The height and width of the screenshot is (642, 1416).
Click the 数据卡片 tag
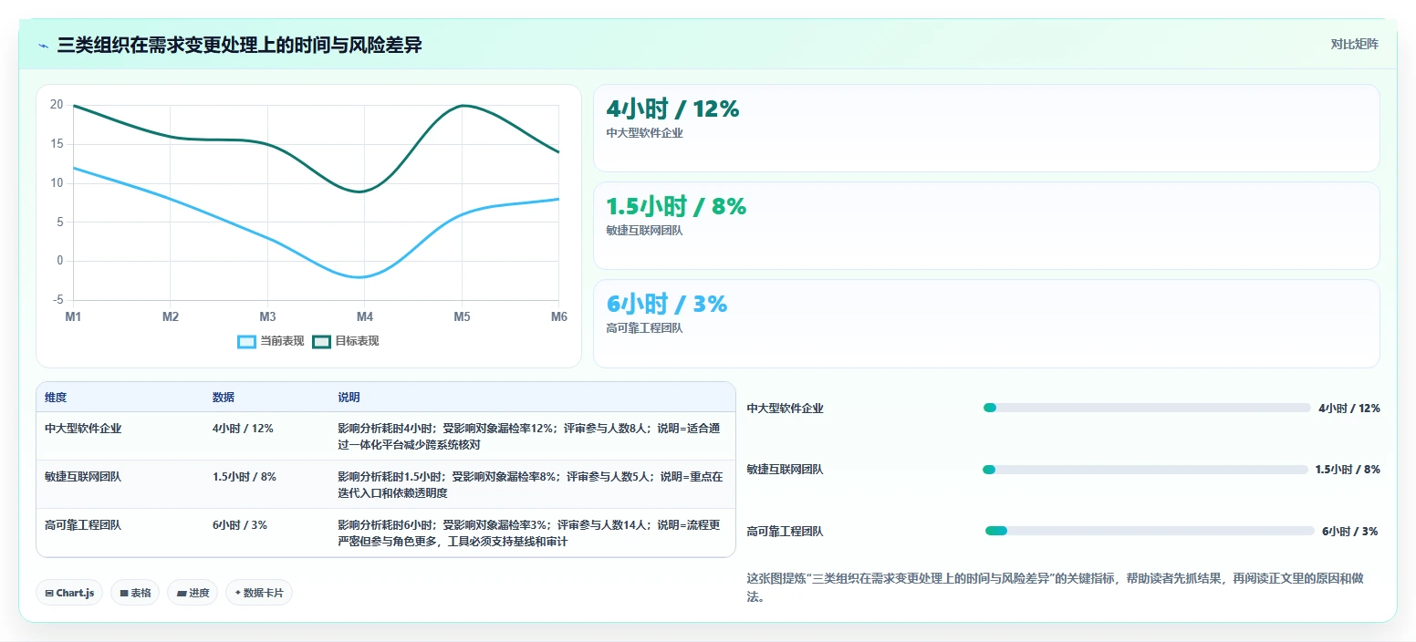[259, 593]
